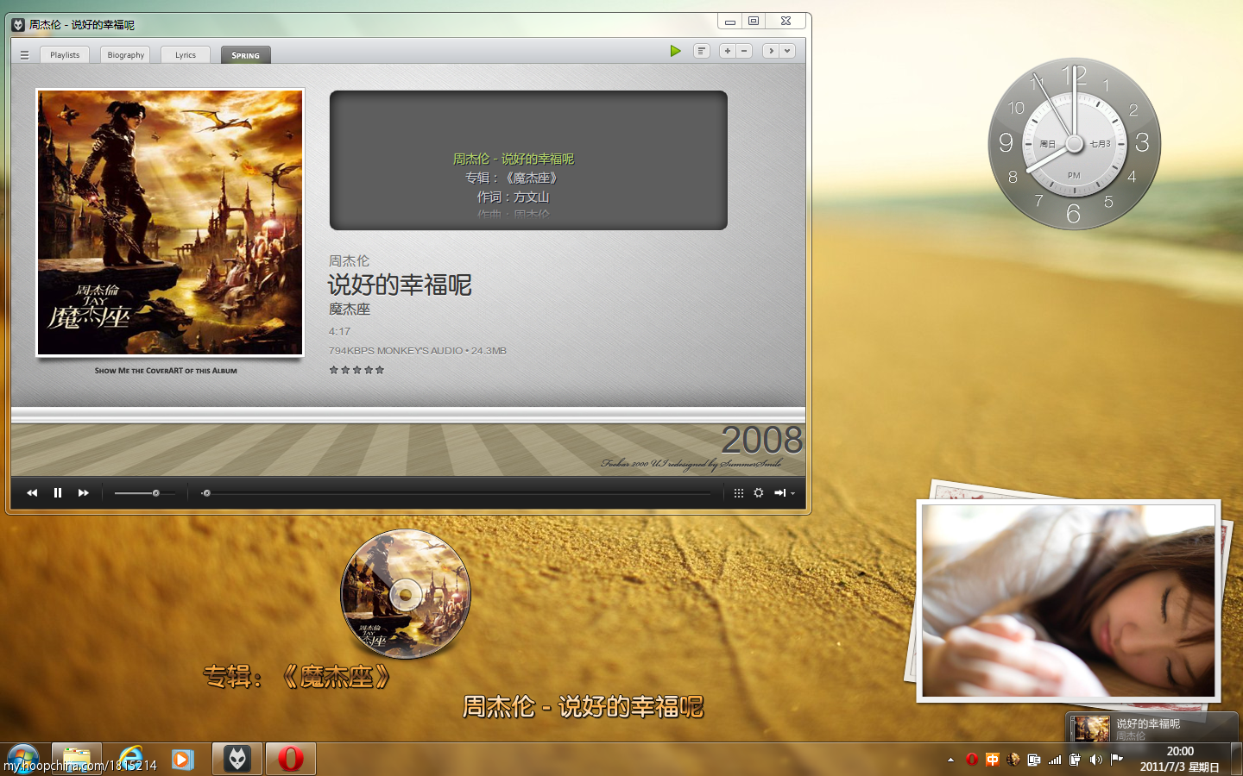Skip to the next track
Screen dimensions: 1243x776
(84, 493)
